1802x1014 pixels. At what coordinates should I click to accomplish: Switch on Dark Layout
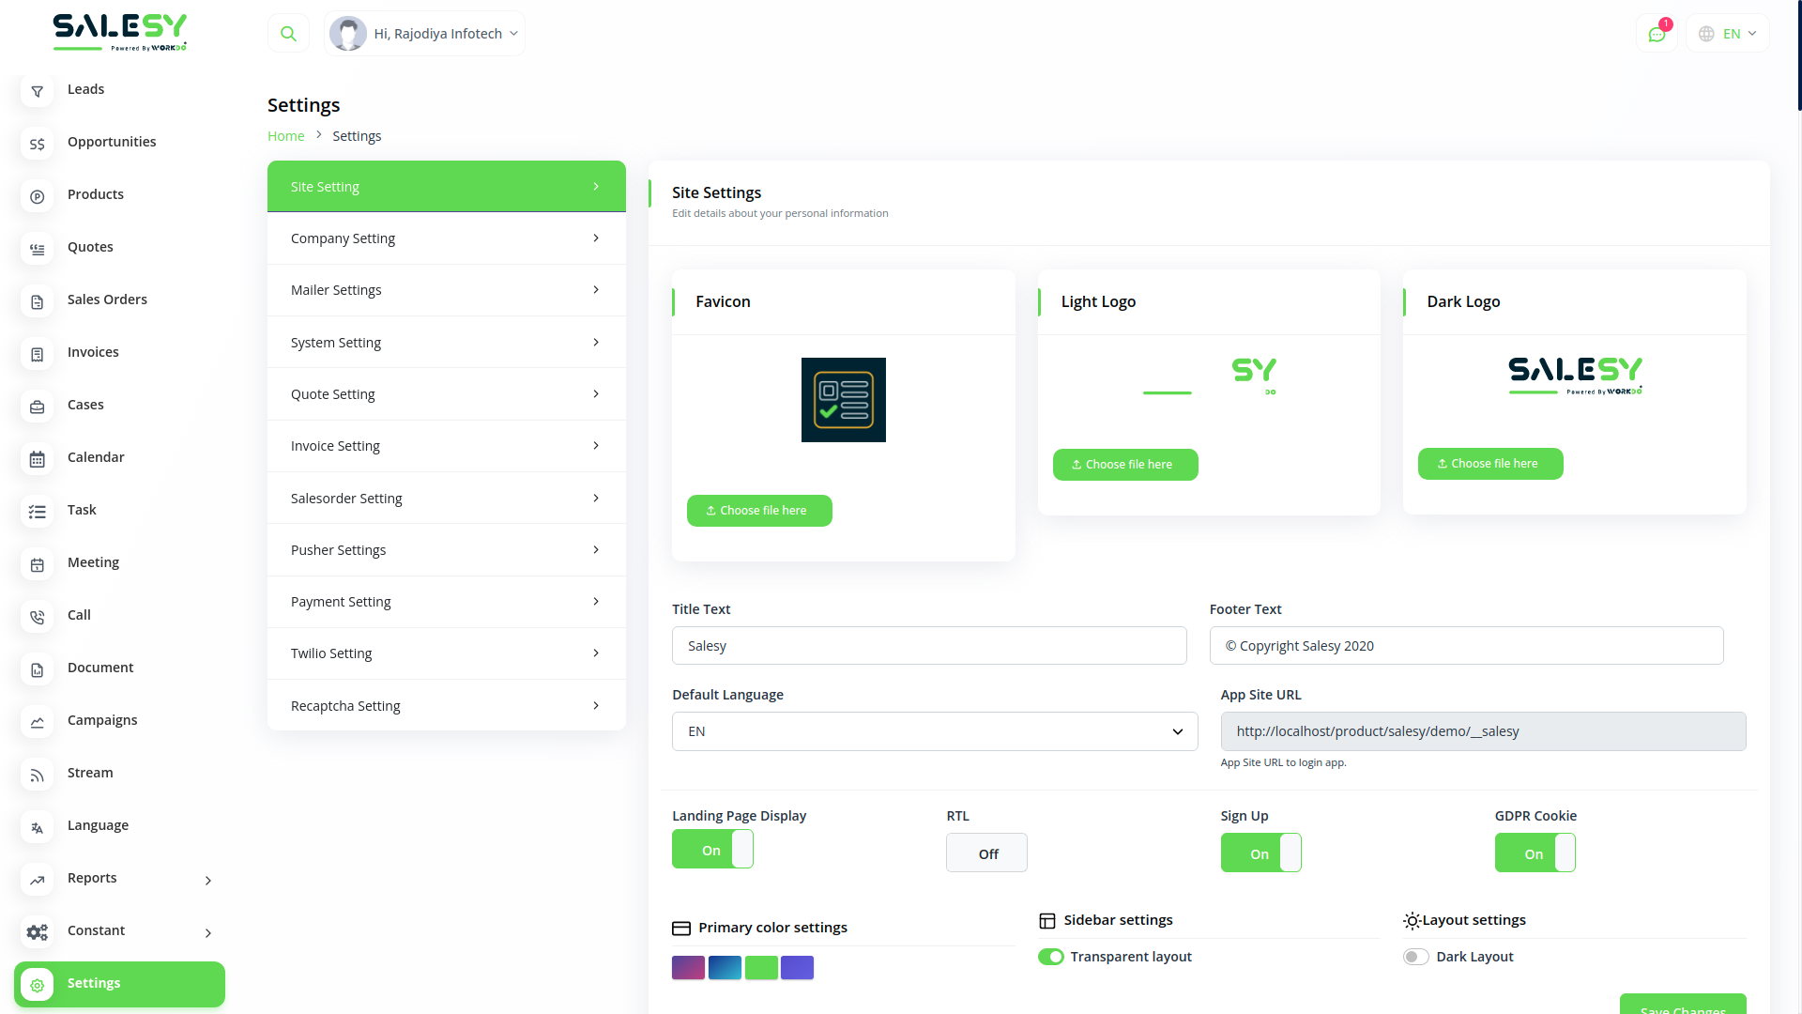click(1415, 957)
